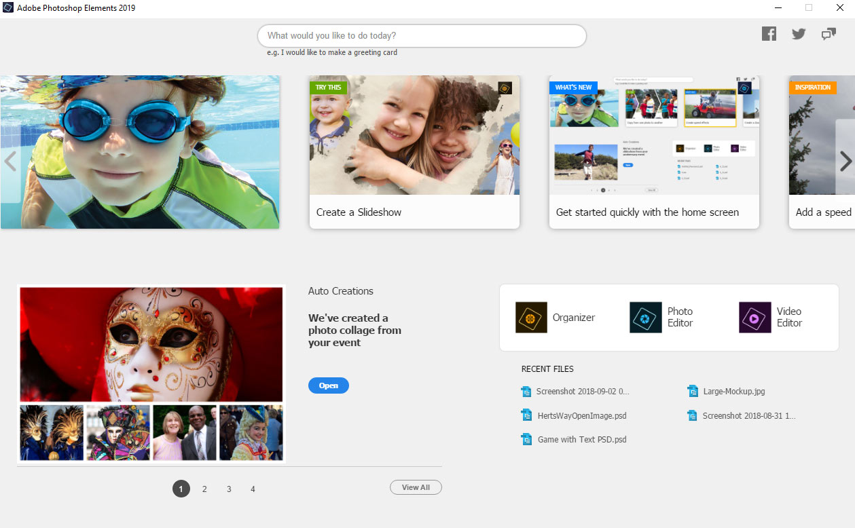Open the swimming child goggles card
Viewport: 855px width, 528px height.
pyautogui.click(x=140, y=152)
